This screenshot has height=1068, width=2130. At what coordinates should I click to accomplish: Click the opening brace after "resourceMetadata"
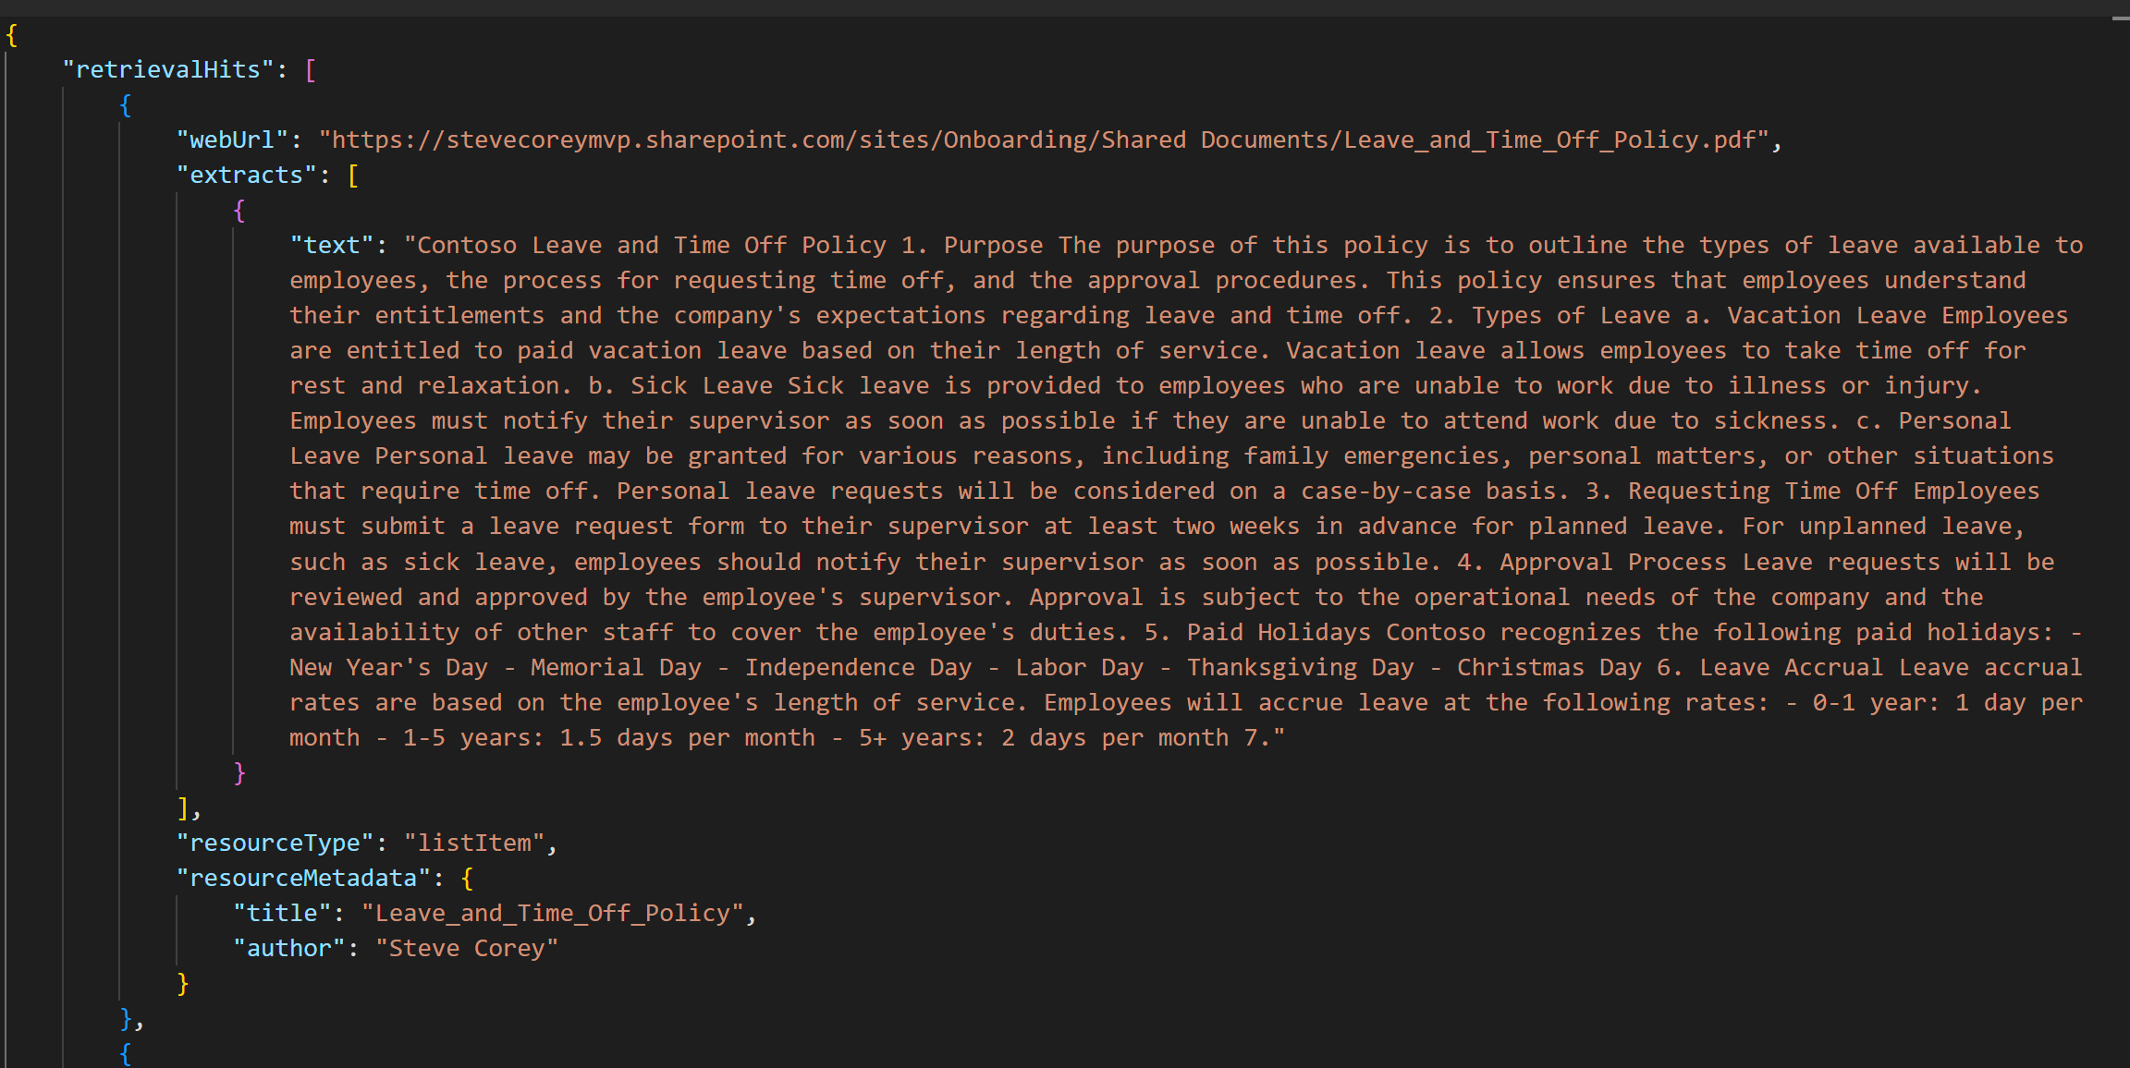[467, 878]
